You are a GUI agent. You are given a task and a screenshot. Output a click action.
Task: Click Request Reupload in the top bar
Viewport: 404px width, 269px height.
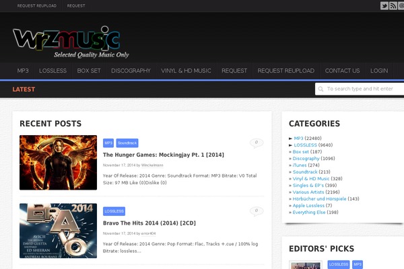click(38, 5)
